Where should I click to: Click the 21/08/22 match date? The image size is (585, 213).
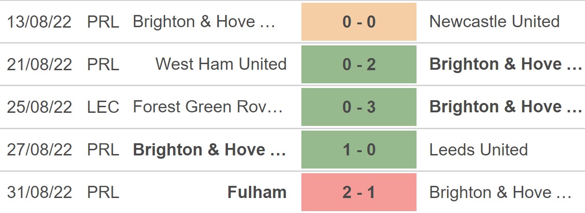tap(39, 64)
